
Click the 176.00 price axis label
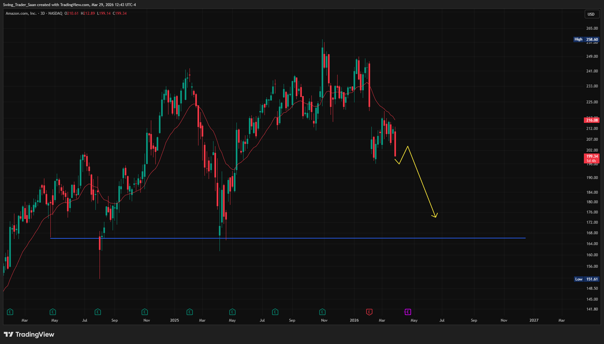(x=592, y=212)
